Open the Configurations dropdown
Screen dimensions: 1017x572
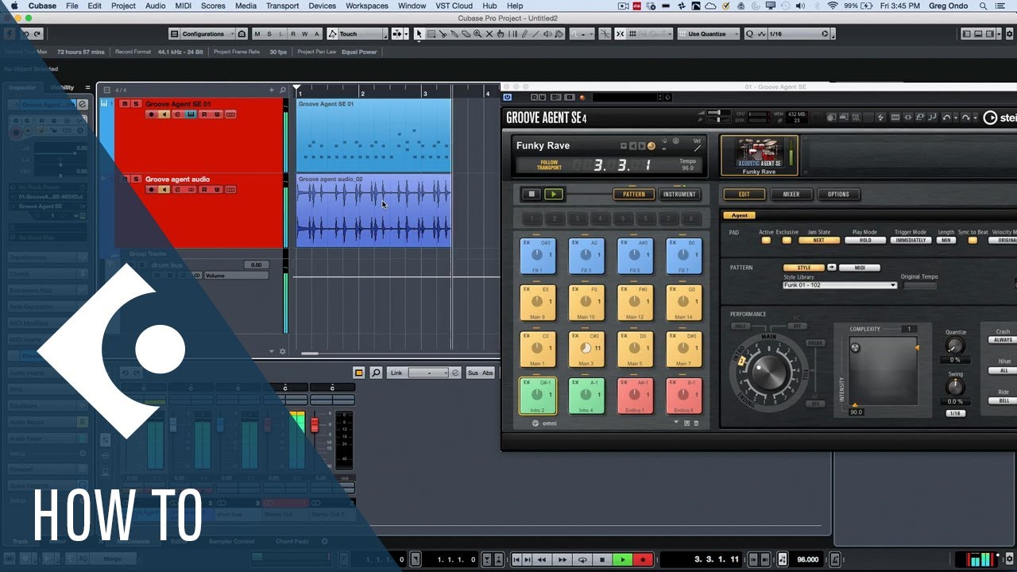point(209,34)
